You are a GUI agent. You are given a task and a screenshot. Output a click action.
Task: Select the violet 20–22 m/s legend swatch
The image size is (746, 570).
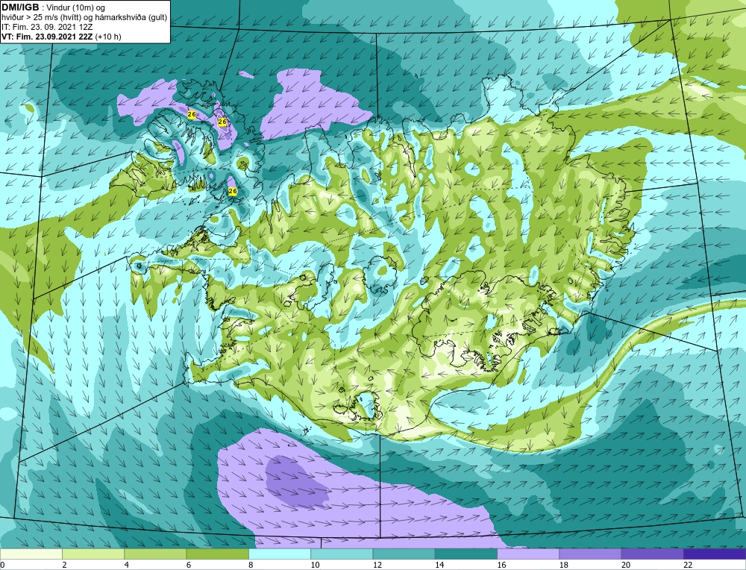[652, 554]
